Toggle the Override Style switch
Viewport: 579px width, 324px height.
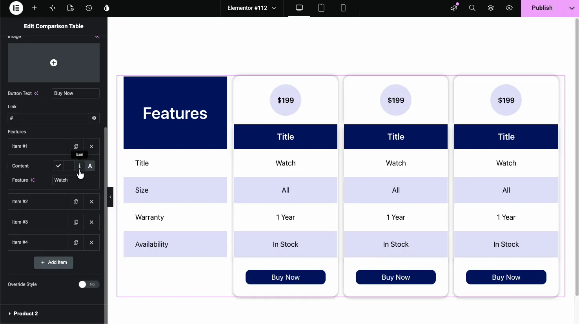point(89,284)
